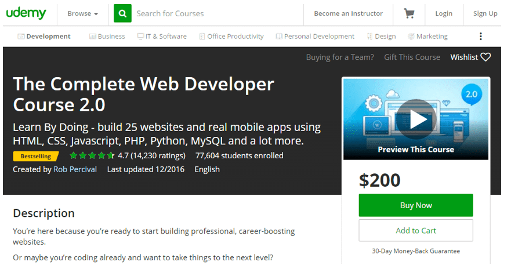
Task: Click the Wishlist heart icon
Action: click(x=485, y=57)
